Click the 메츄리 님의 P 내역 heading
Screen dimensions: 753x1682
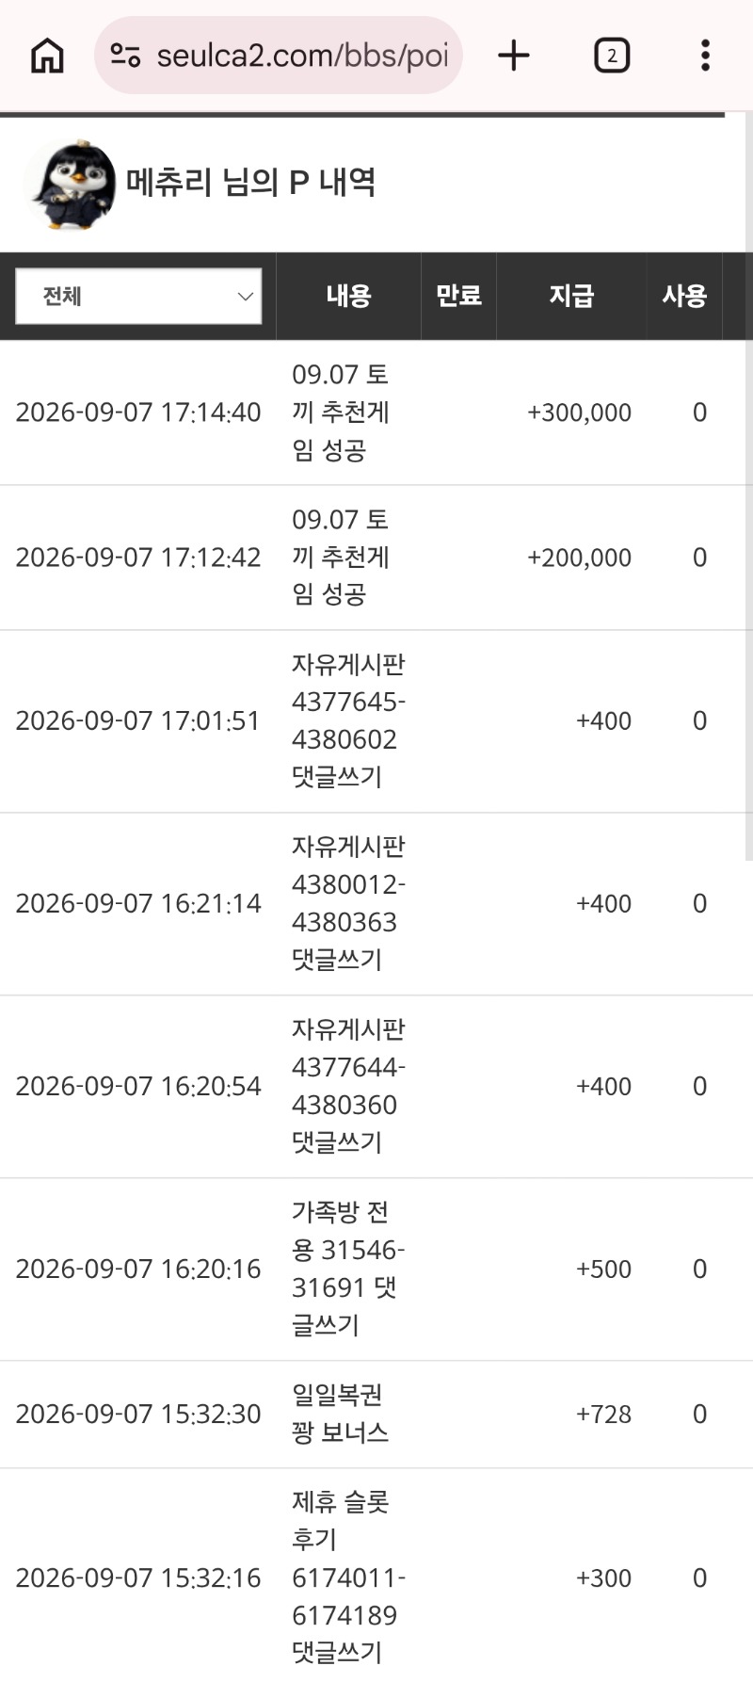pyautogui.click(x=250, y=182)
